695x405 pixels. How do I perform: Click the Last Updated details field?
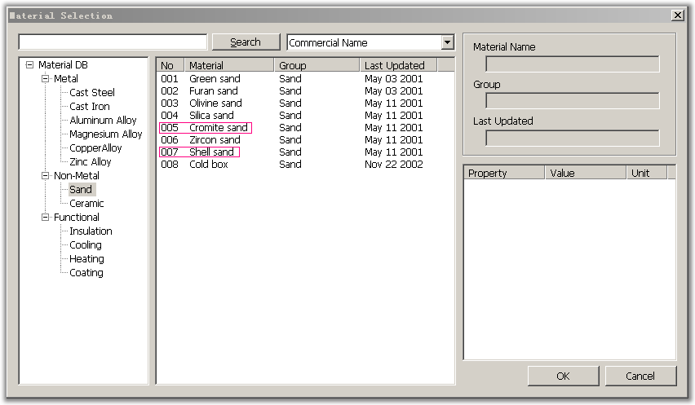pyautogui.click(x=572, y=138)
